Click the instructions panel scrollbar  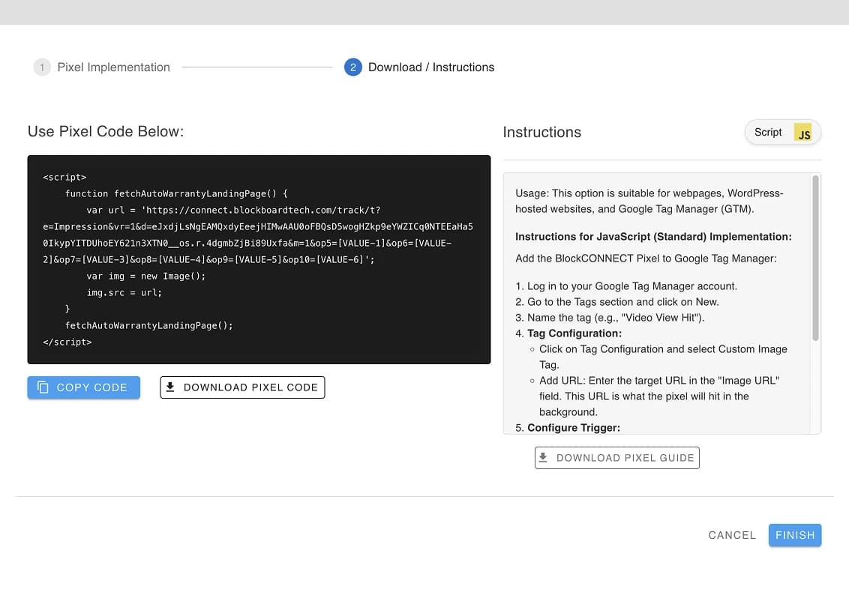(x=815, y=258)
